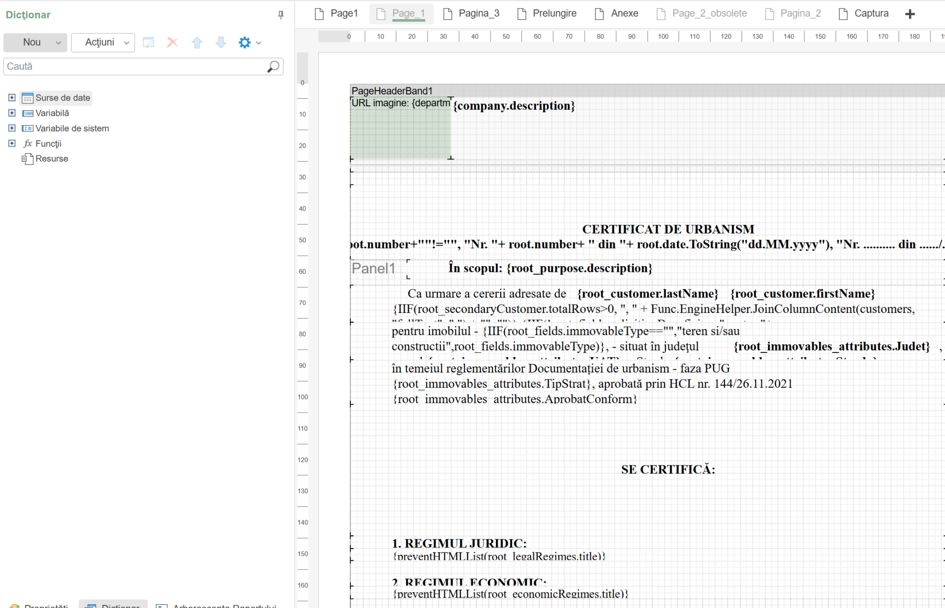Click the pin icon in Dicționar panel
945x608 pixels.
pyautogui.click(x=281, y=15)
